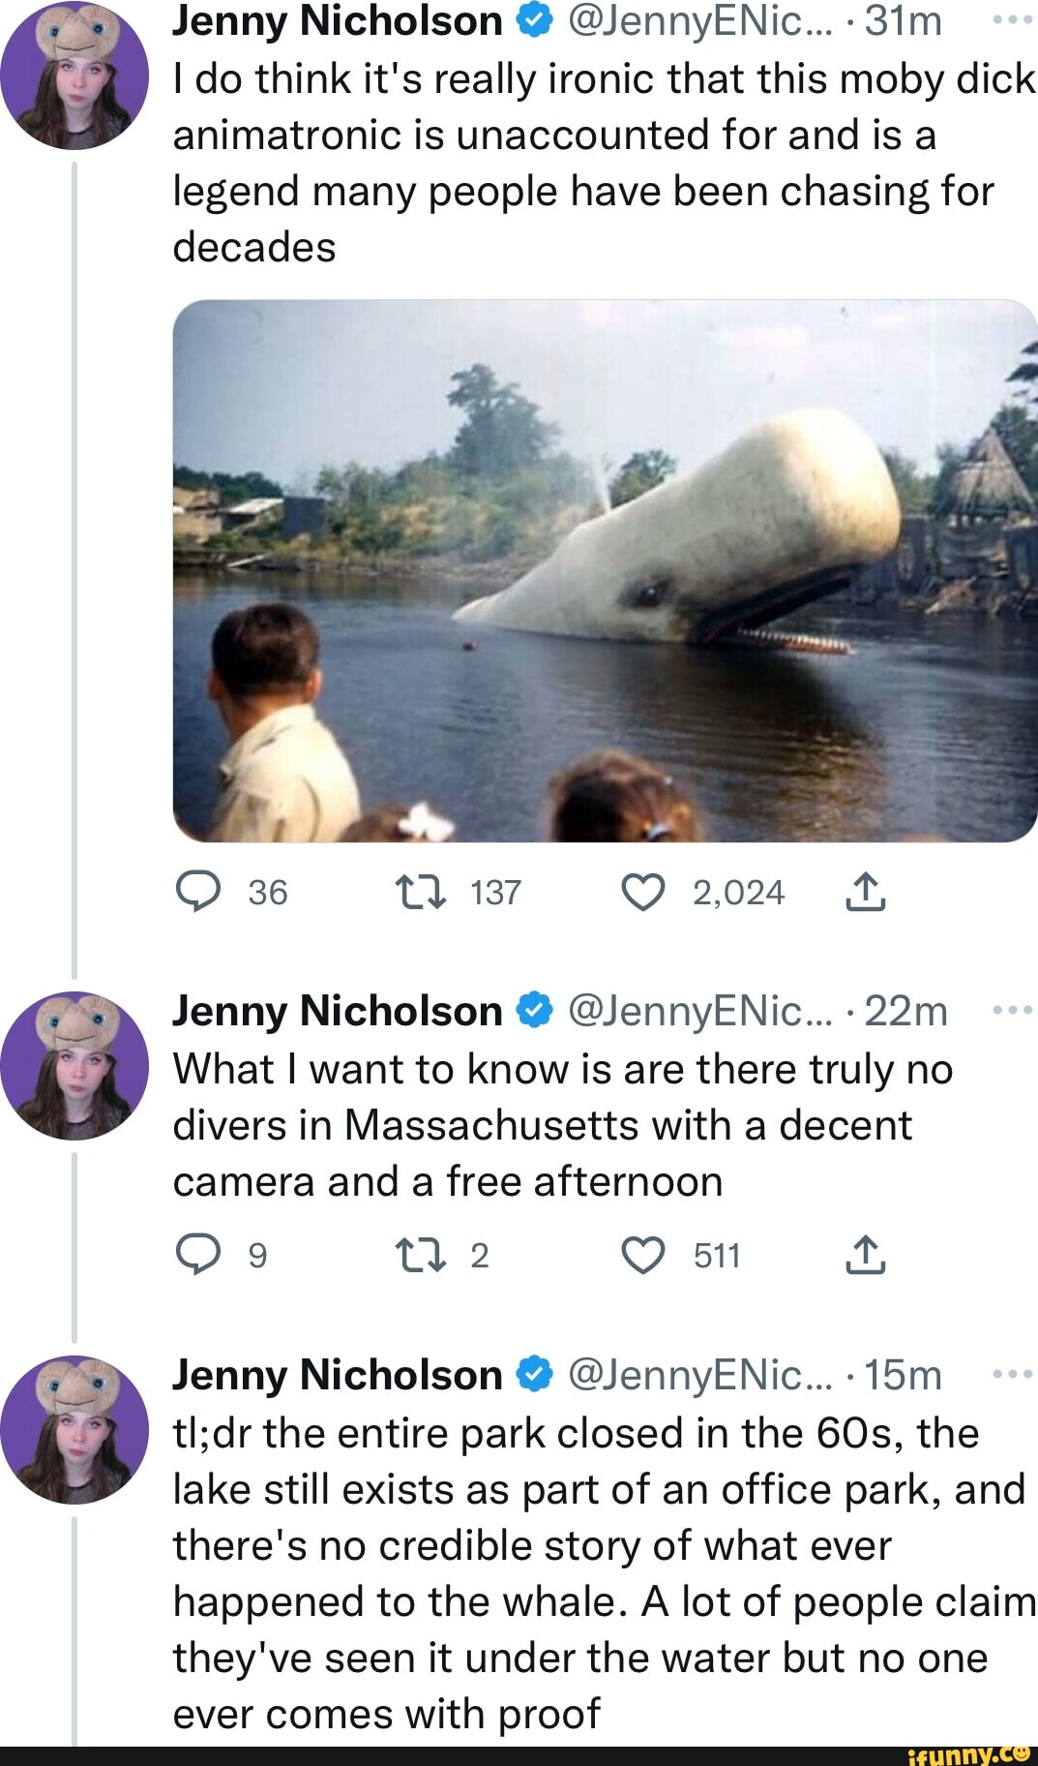Share the Moby Dick animatronic tweet
This screenshot has width=1038, height=1766.
tap(865, 892)
